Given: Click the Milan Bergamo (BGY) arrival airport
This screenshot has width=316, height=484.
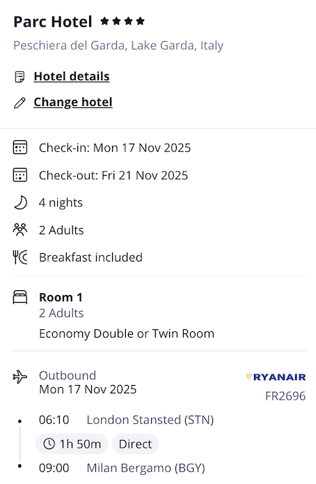Looking at the screenshot, I should click(x=145, y=468).
